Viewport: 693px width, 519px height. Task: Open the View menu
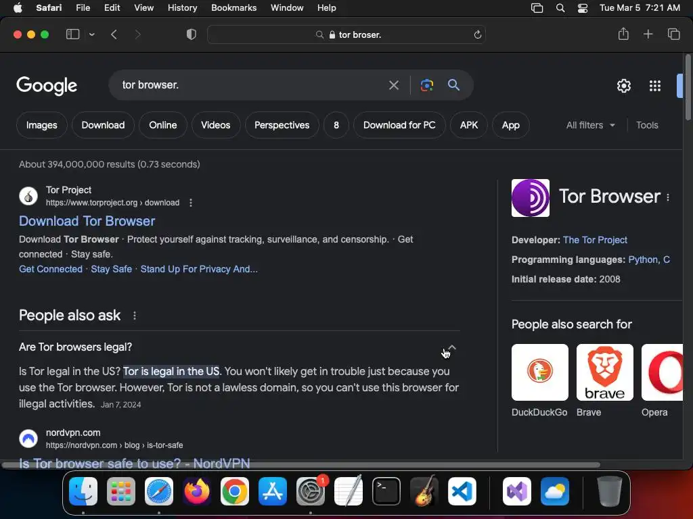click(x=143, y=8)
